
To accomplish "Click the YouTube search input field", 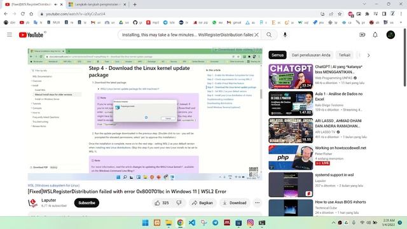I will pyautogui.click(x=188, y=34).
